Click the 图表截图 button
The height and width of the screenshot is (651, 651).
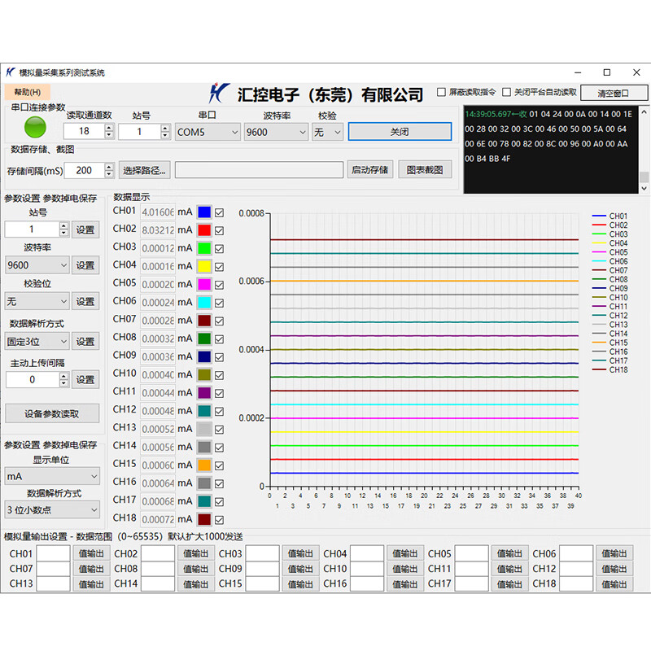pos(425,170)
